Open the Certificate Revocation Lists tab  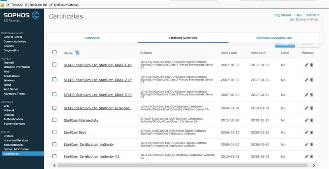point(274,38)
